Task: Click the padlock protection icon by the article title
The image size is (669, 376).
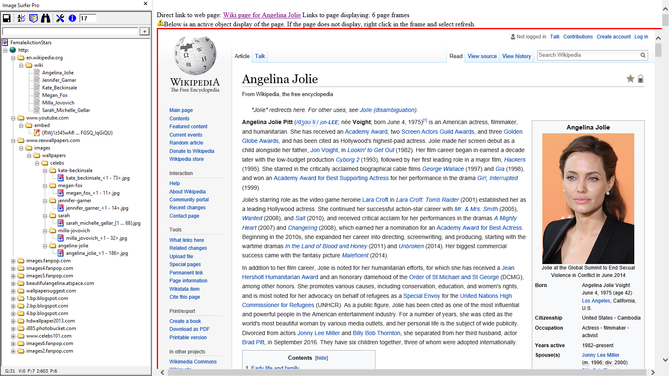Action: (641, 79)
